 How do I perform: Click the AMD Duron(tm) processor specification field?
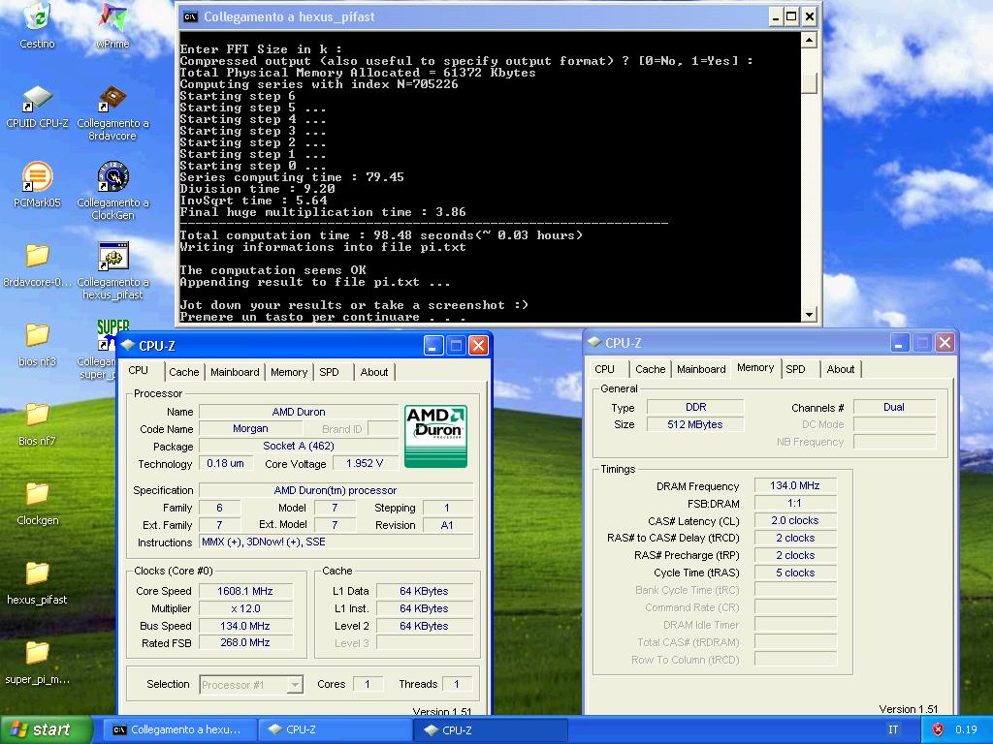click(336, 489)
